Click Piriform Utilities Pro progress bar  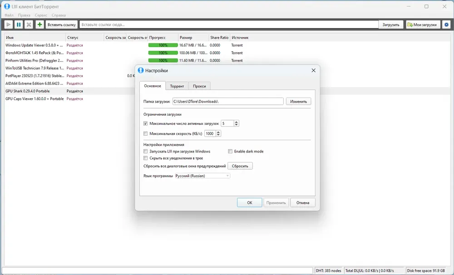coord(163,60)
